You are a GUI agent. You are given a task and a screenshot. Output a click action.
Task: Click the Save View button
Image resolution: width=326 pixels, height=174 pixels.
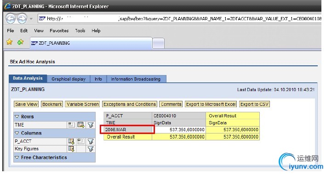(26, 104)
